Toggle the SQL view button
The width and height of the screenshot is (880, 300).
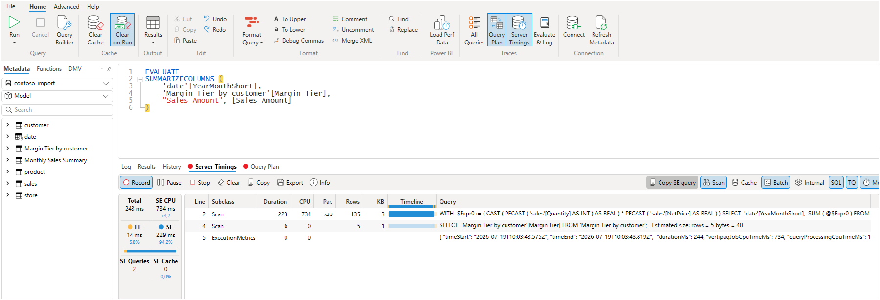pos(836,183)
